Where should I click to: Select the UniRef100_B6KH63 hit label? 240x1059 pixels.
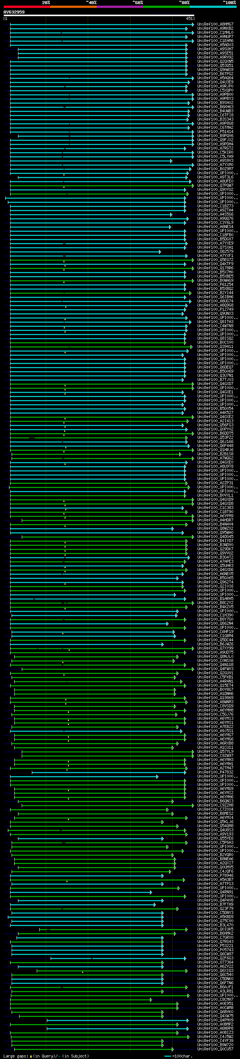[x=215, y=107]
